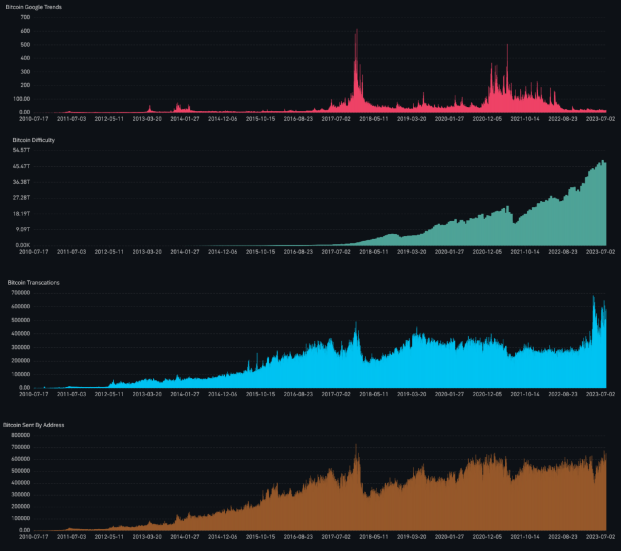Click the Bitcoin Transcations chart title

[33, 282]
